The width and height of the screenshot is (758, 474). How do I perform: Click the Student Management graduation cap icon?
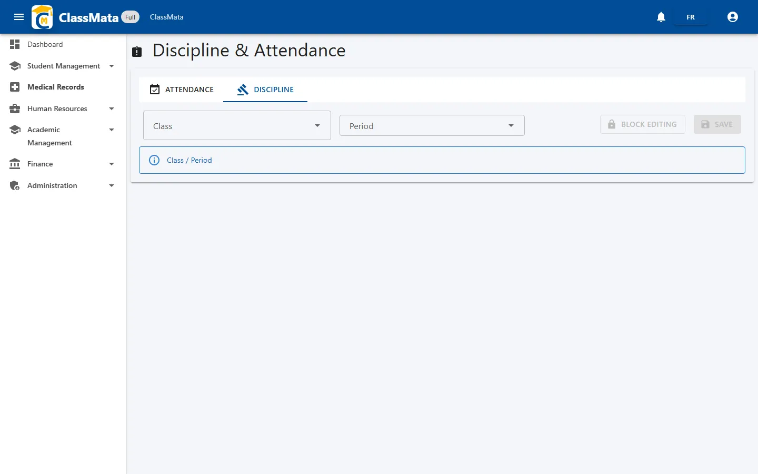click(15, 66)
